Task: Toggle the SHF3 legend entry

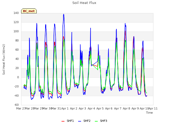Action: (101, 121)
